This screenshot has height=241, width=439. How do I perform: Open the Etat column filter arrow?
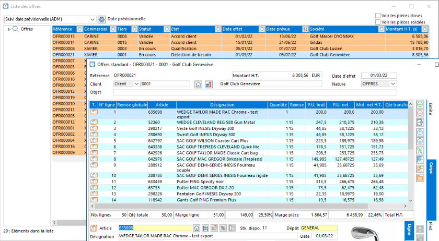tap(218, 29)
